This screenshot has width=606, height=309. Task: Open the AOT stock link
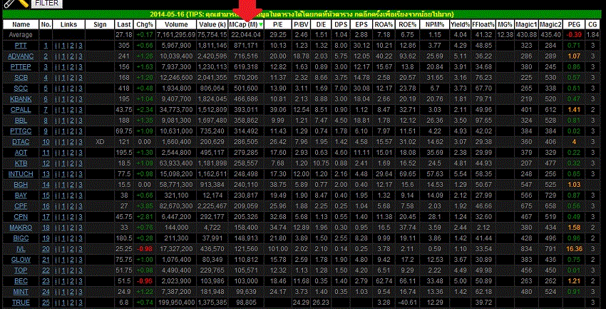[21, 153]
